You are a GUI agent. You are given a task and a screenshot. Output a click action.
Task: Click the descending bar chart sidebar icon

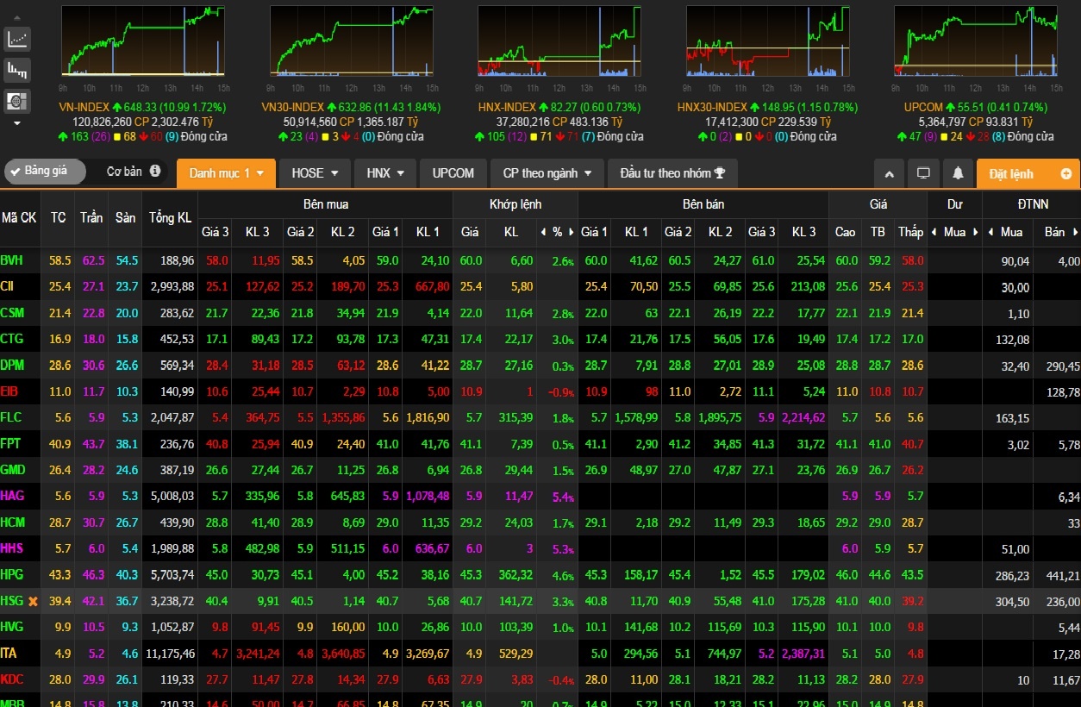click(17, 70)
